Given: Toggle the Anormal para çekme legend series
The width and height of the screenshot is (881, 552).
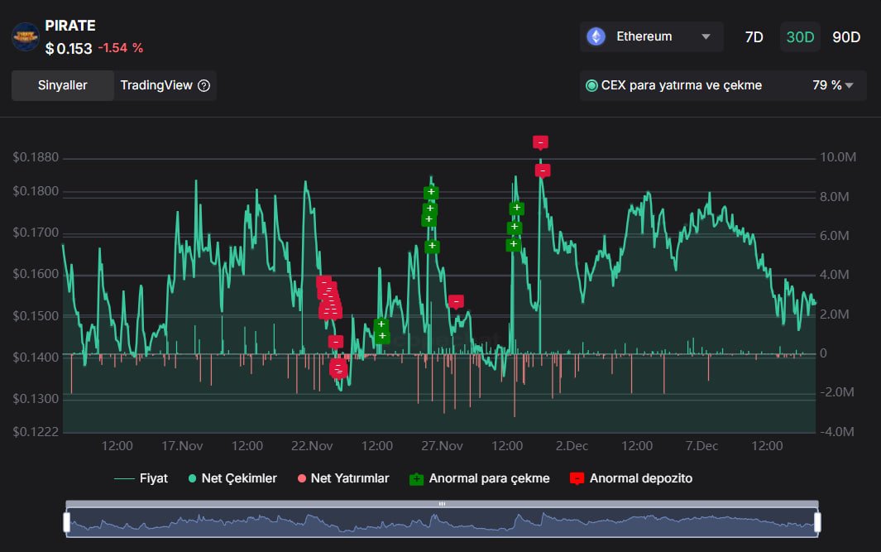Looking at the screenshot, I should click(480, 478).
